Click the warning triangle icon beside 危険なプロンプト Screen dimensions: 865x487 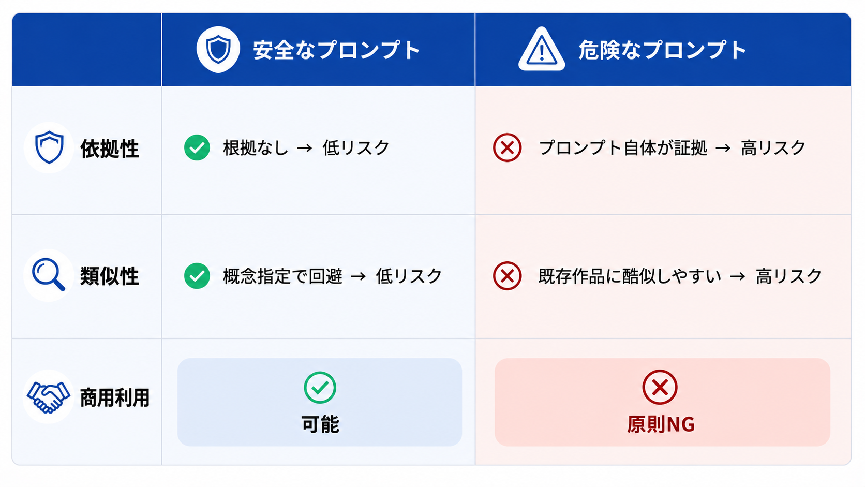[x=542, y=49]
